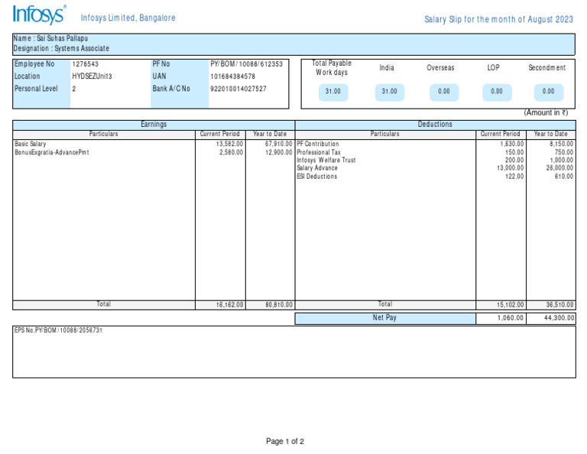Click the Salary Advance label
The width and height of the screenshot is (587, 454).
317,168
